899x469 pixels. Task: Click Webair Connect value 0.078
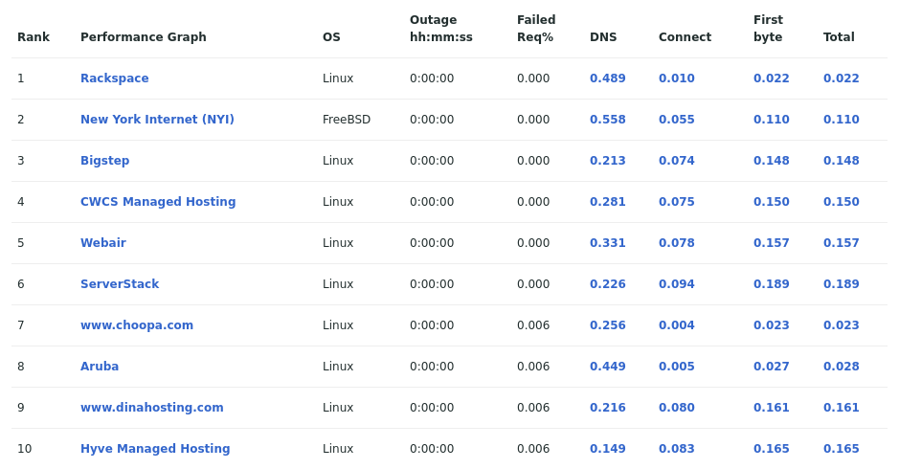pos(677,242)
